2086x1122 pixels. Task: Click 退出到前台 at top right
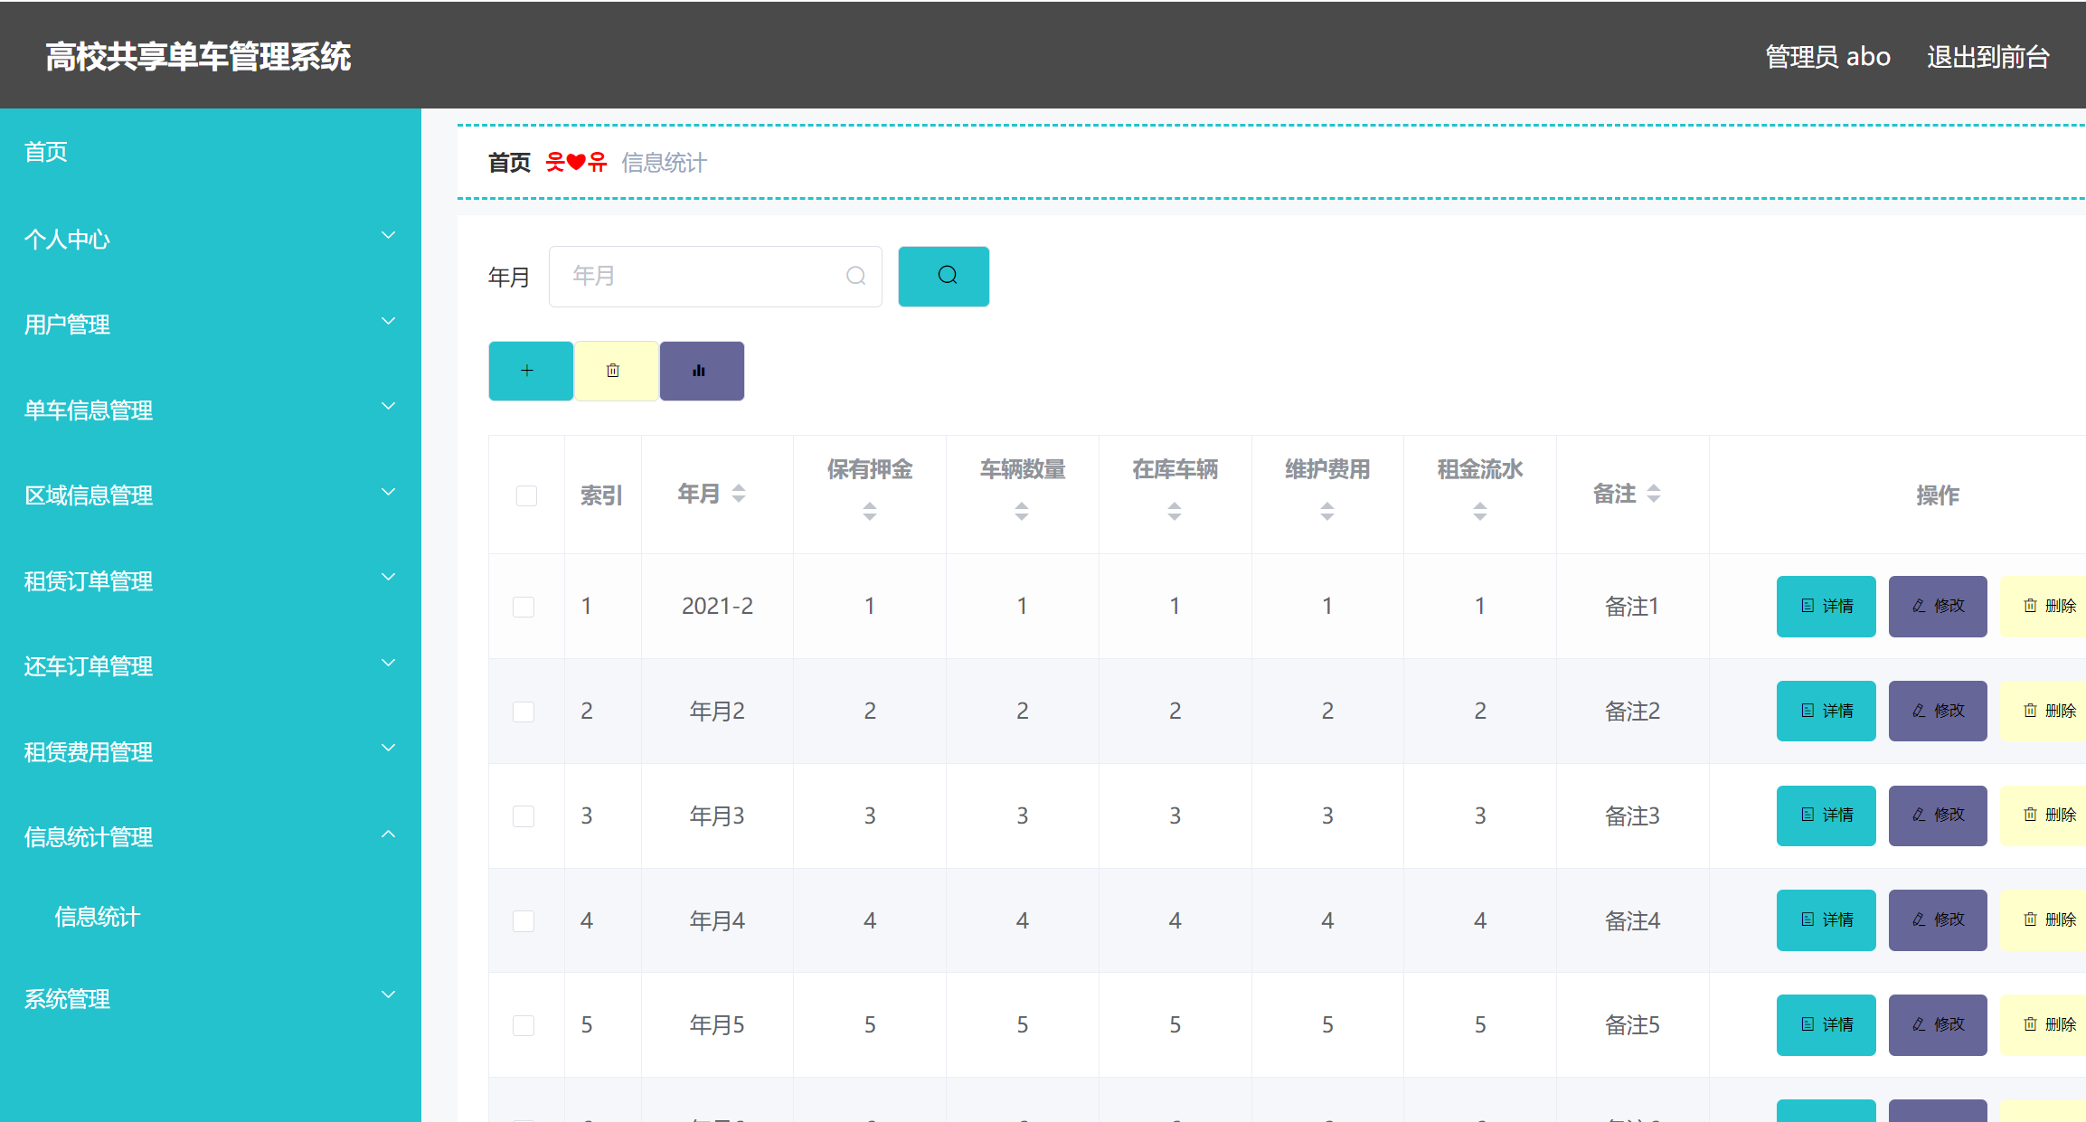[1987, 56]
